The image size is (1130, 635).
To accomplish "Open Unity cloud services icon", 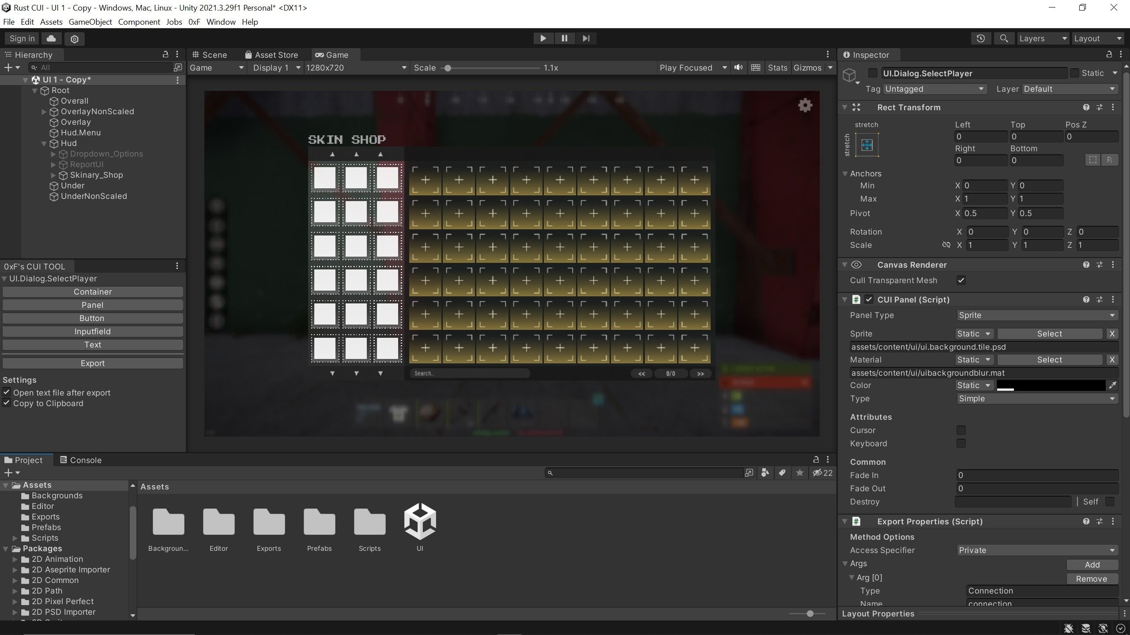I will pos(52,39).
